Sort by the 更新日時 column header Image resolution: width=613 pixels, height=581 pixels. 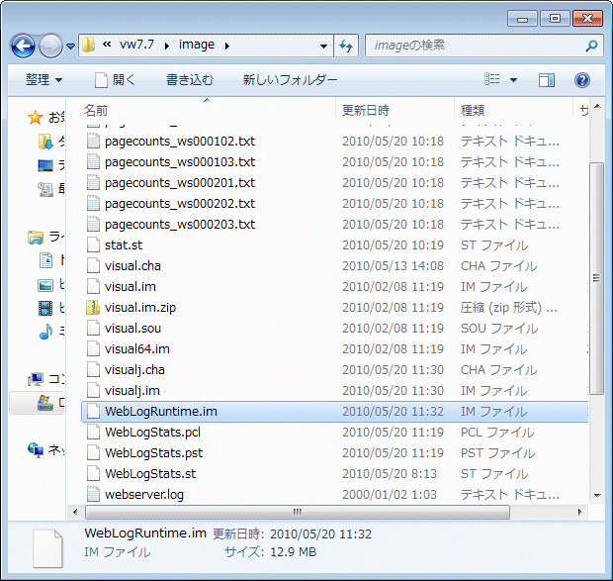[366, 110]
